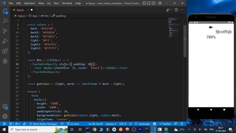Open the View menu

pos(41,3)
